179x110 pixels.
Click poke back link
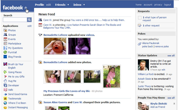tap(147, 46)
